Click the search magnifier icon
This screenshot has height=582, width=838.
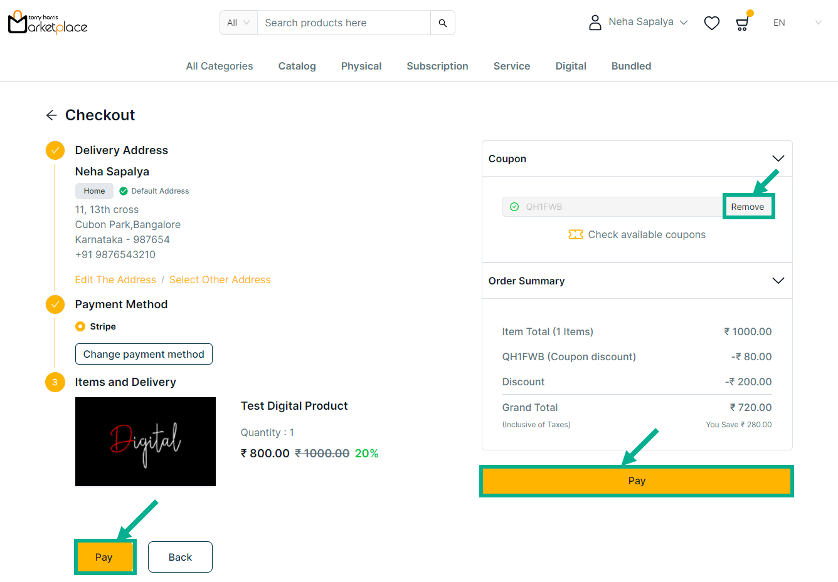click(x=442, y=23)
